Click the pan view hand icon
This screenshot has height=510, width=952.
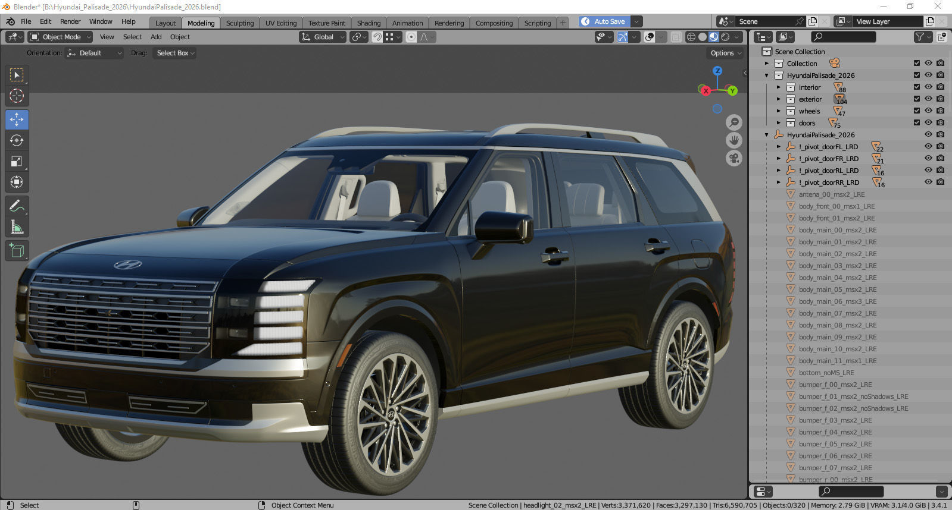(x=734, y=140)
